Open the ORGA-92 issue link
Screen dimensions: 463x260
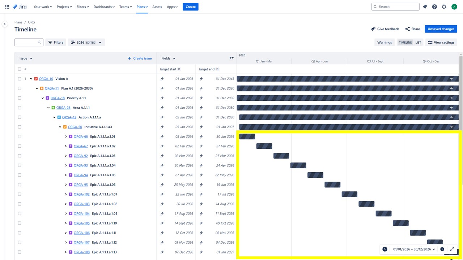point(81,156)
